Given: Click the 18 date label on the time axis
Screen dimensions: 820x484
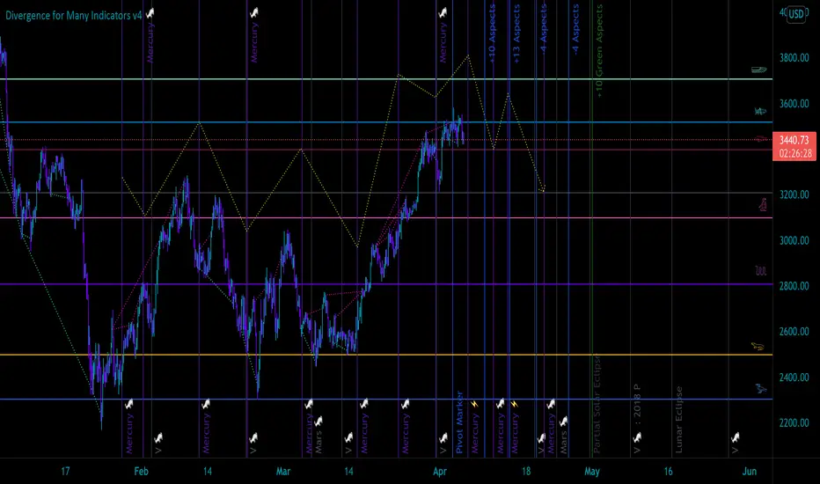Looking at the screenshot, I should coord(526,471).
